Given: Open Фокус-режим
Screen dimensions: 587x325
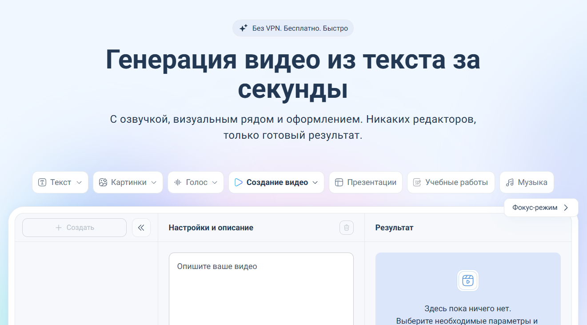Looking at the screenshot, I should (x=540, y=208).
